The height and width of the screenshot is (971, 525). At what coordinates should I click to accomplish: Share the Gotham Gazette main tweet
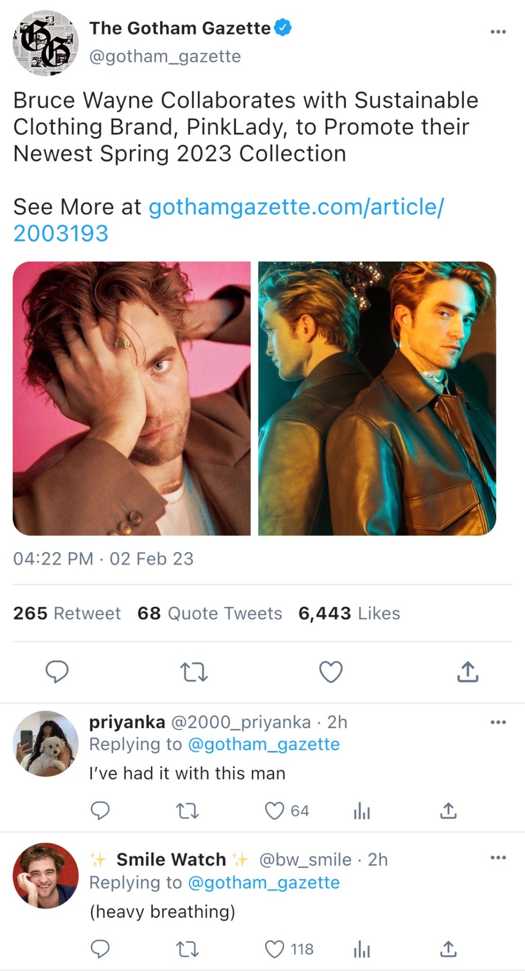point(468,672)
